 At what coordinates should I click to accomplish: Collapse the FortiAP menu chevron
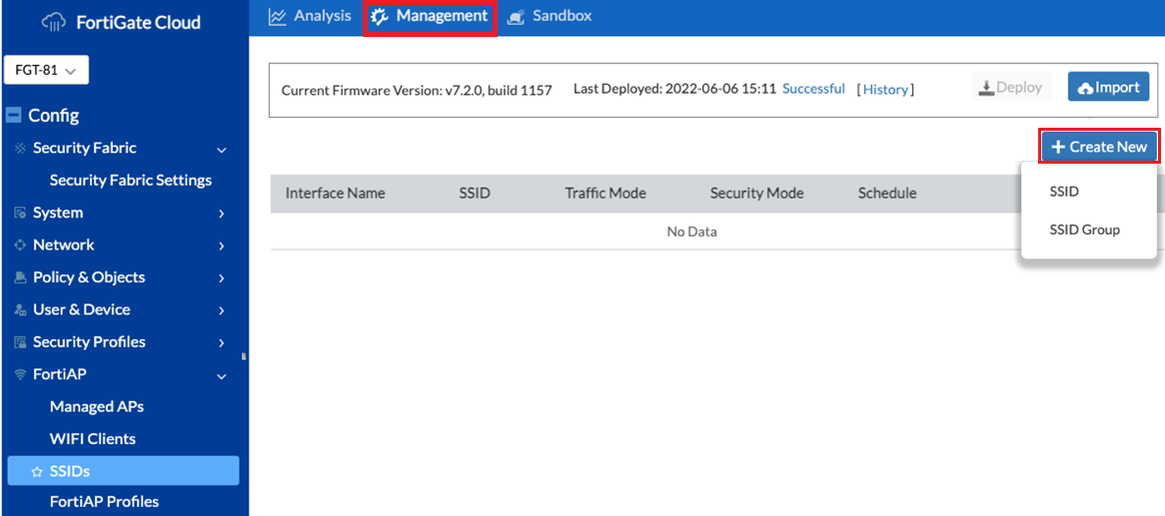pos(222,375)
